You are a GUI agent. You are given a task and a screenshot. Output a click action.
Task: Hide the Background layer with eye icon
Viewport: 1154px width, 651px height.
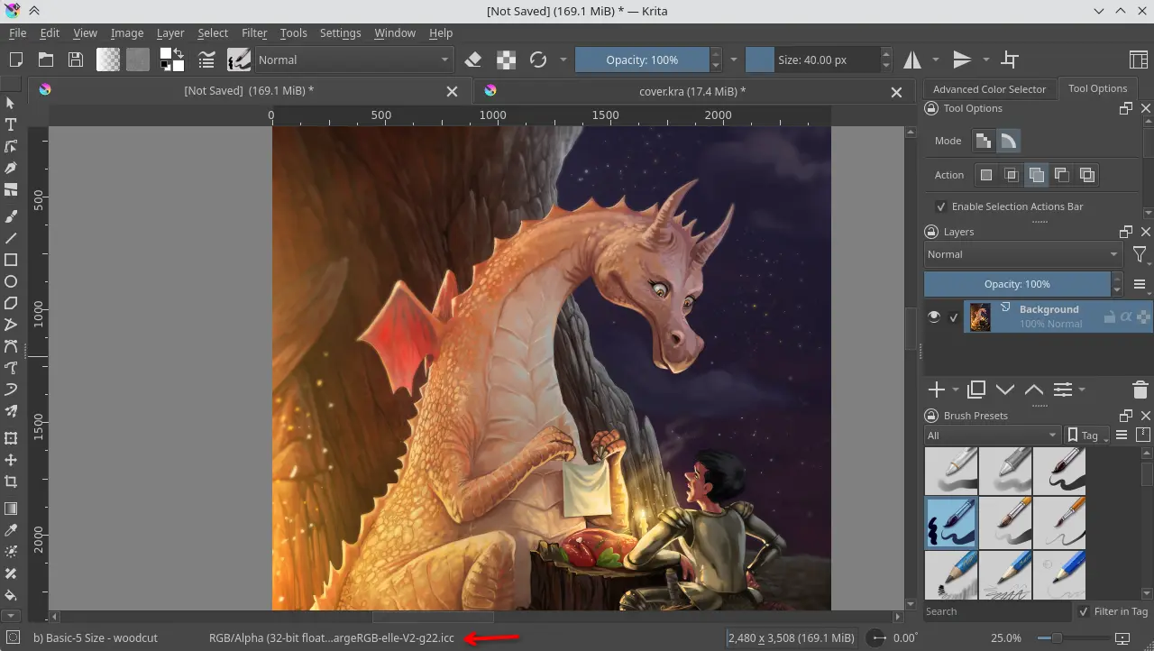click(934, 316)
